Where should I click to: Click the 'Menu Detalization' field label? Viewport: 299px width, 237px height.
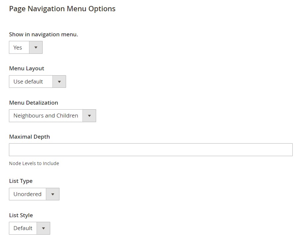[33, 103]
